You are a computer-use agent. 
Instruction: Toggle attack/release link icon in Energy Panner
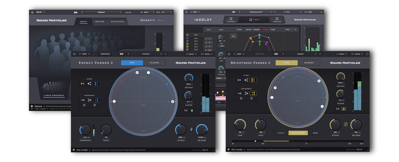191,129
